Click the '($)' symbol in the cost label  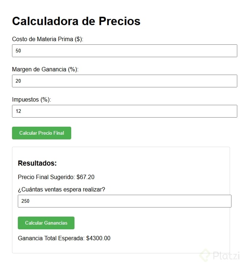[x=78, y=39]
